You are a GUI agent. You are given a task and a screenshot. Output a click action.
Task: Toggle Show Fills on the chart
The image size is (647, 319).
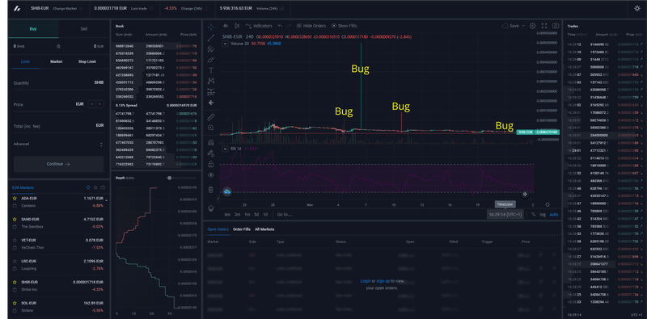click(345, 26)
